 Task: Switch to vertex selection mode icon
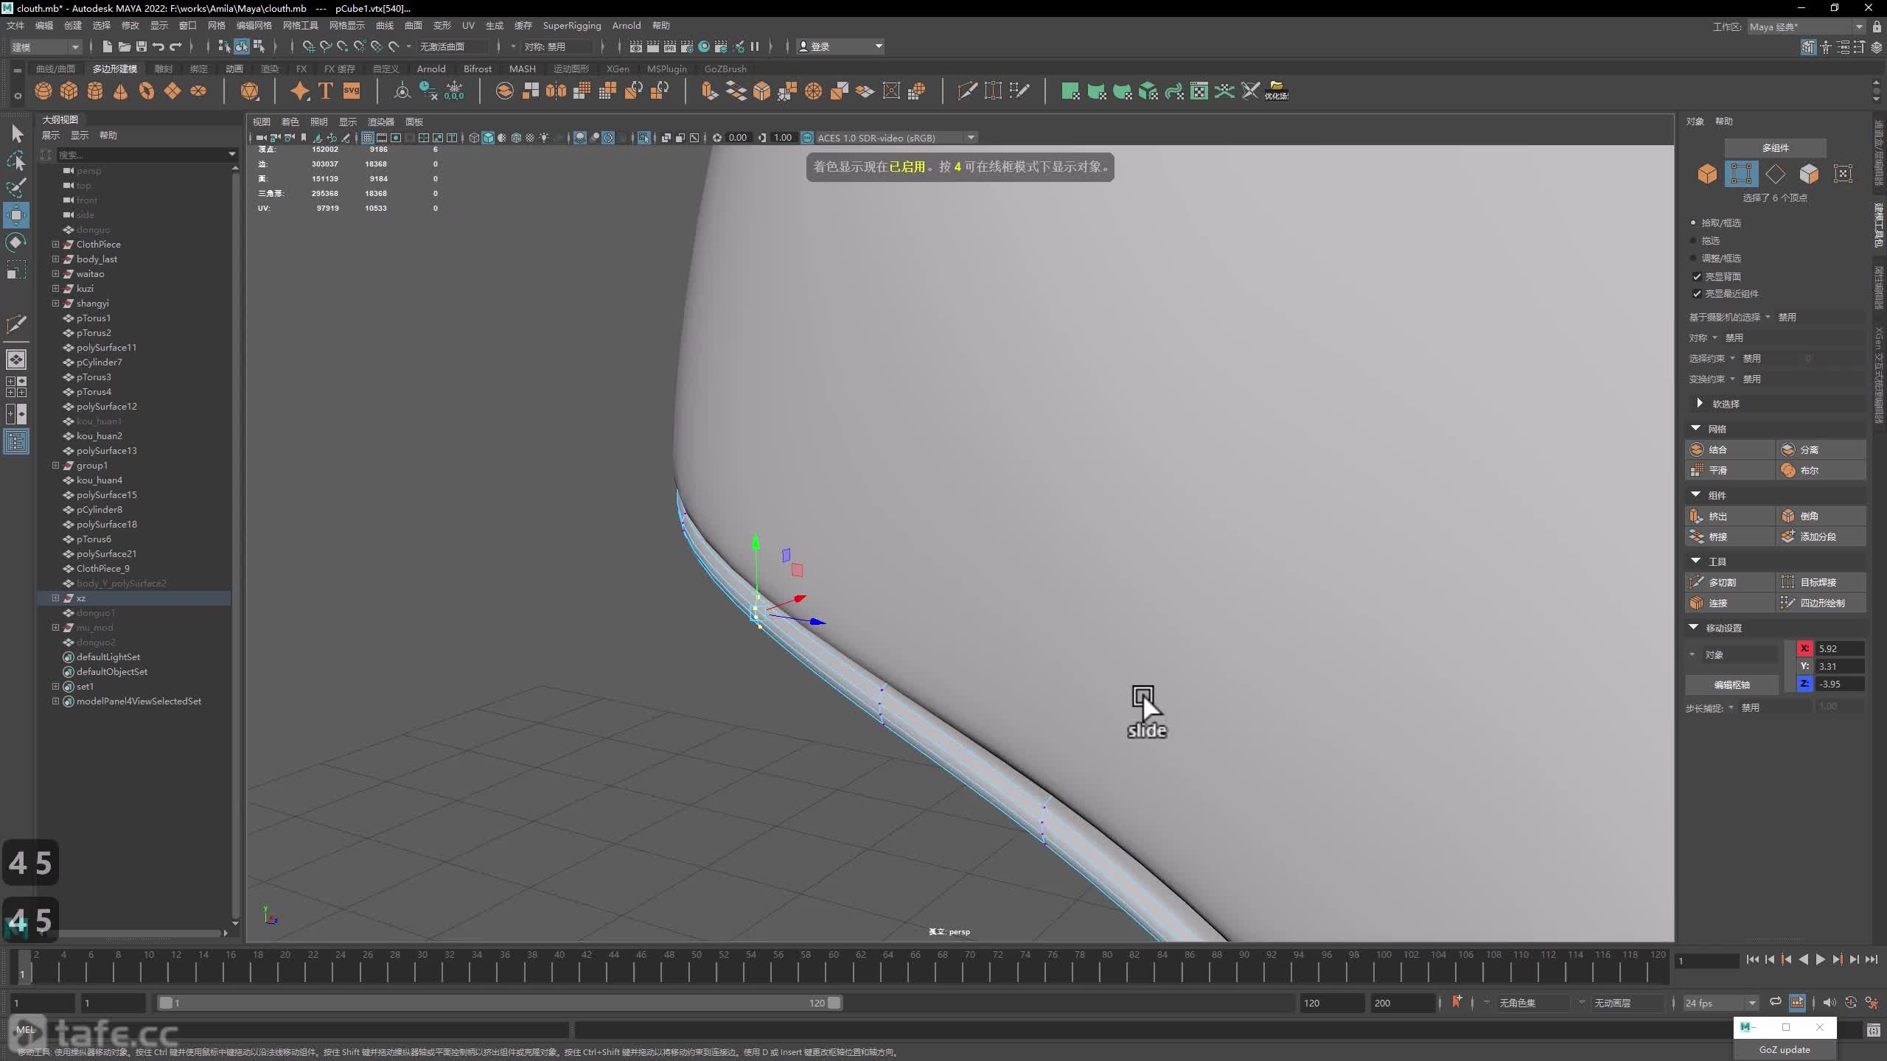pos(1741,174)
